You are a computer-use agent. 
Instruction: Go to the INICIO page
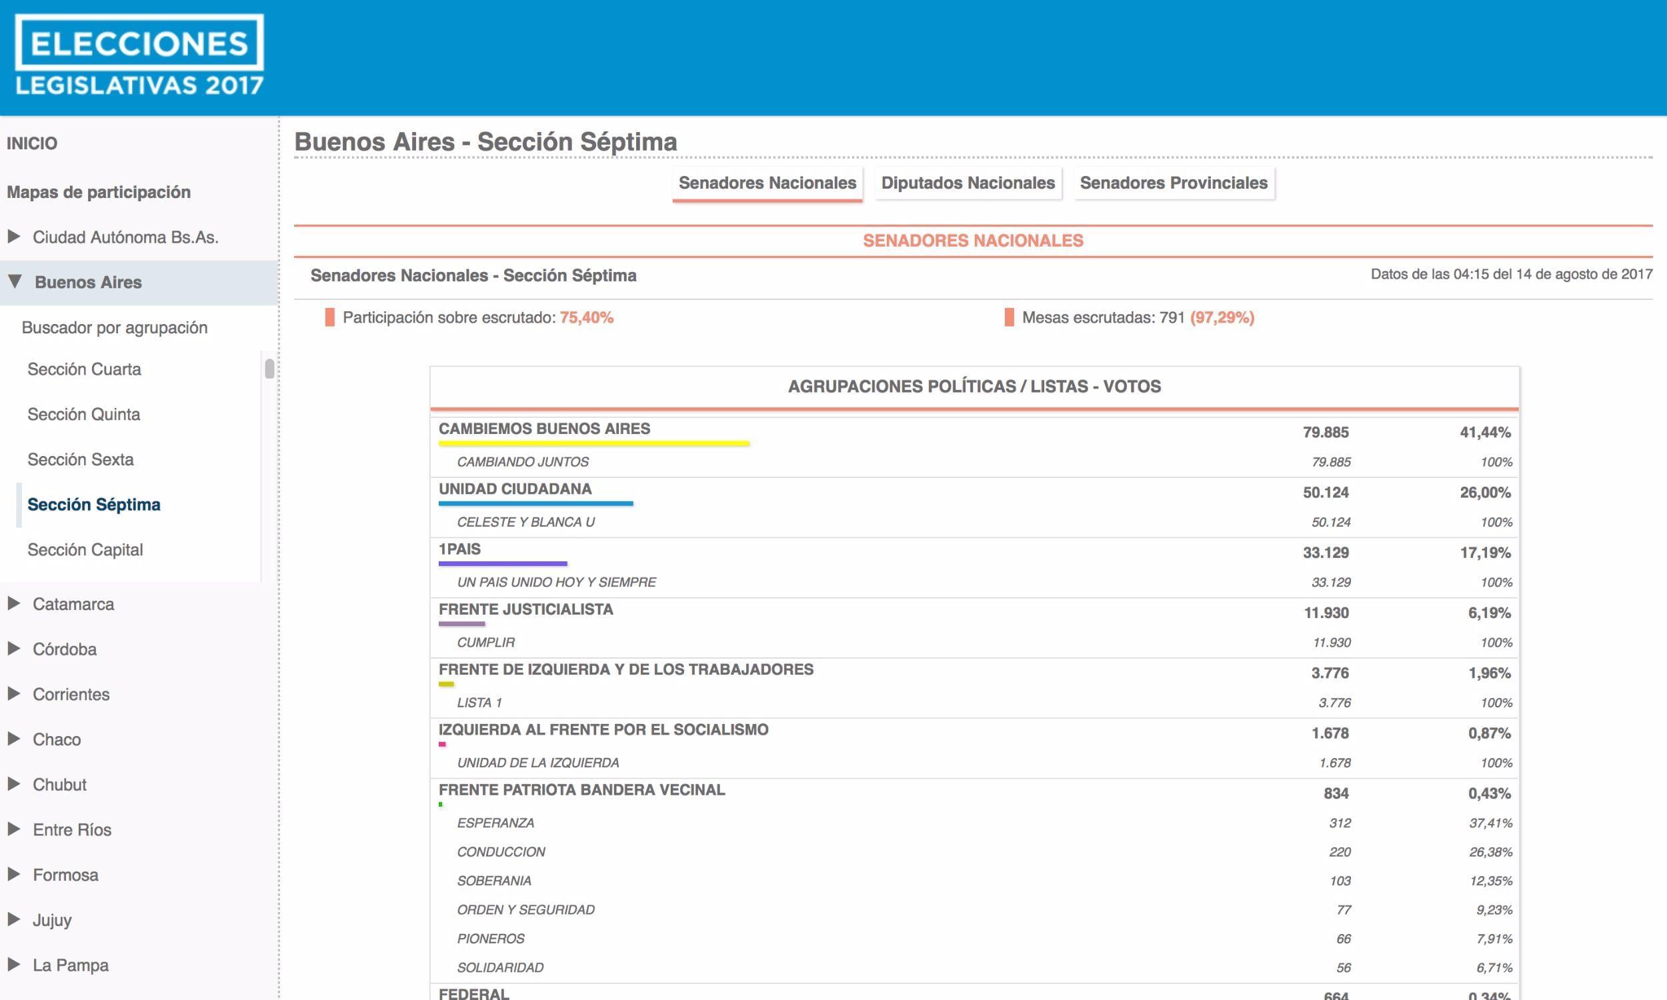[31, 143]
